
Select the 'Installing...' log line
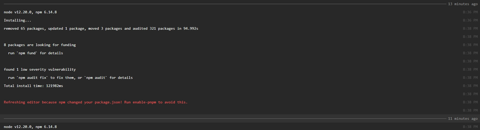17,20
